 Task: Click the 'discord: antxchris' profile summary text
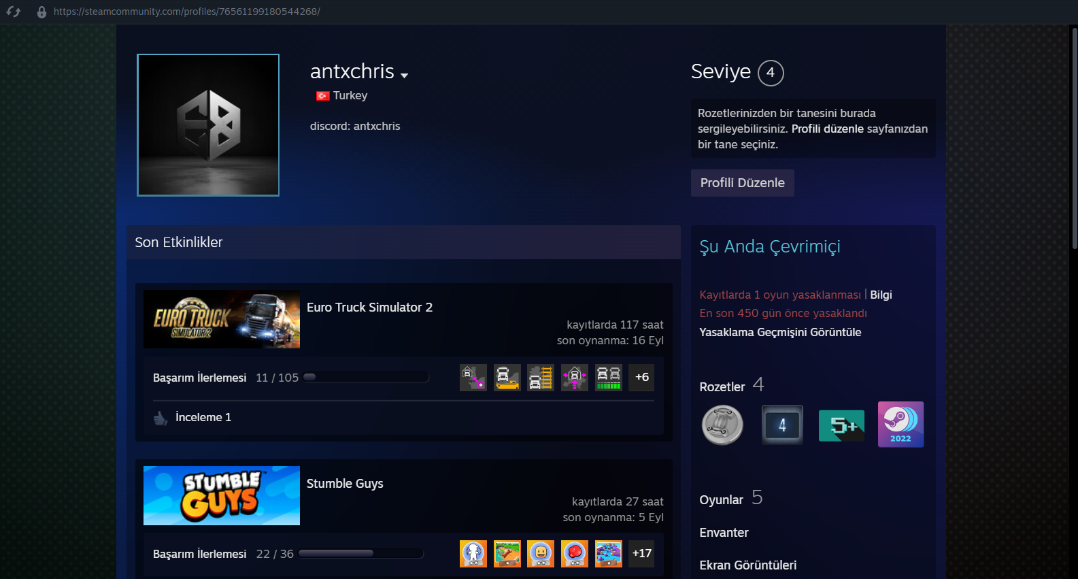(x=355, y=126)
